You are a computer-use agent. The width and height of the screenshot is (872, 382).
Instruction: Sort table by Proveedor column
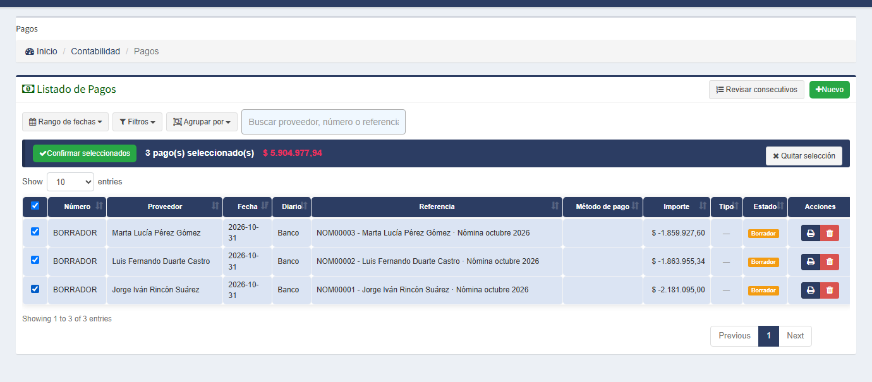tap(164, 206)
